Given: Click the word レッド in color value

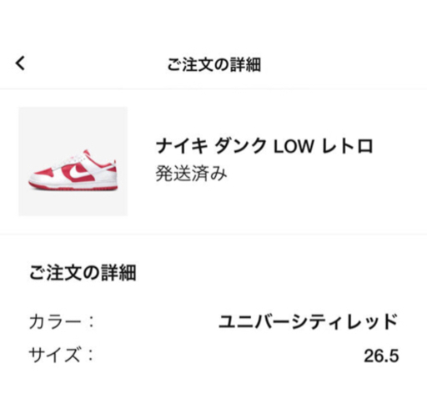Looking at the screenshot, I should [372, 321].
